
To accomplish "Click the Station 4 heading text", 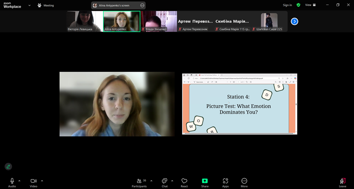I will [238, 97].
